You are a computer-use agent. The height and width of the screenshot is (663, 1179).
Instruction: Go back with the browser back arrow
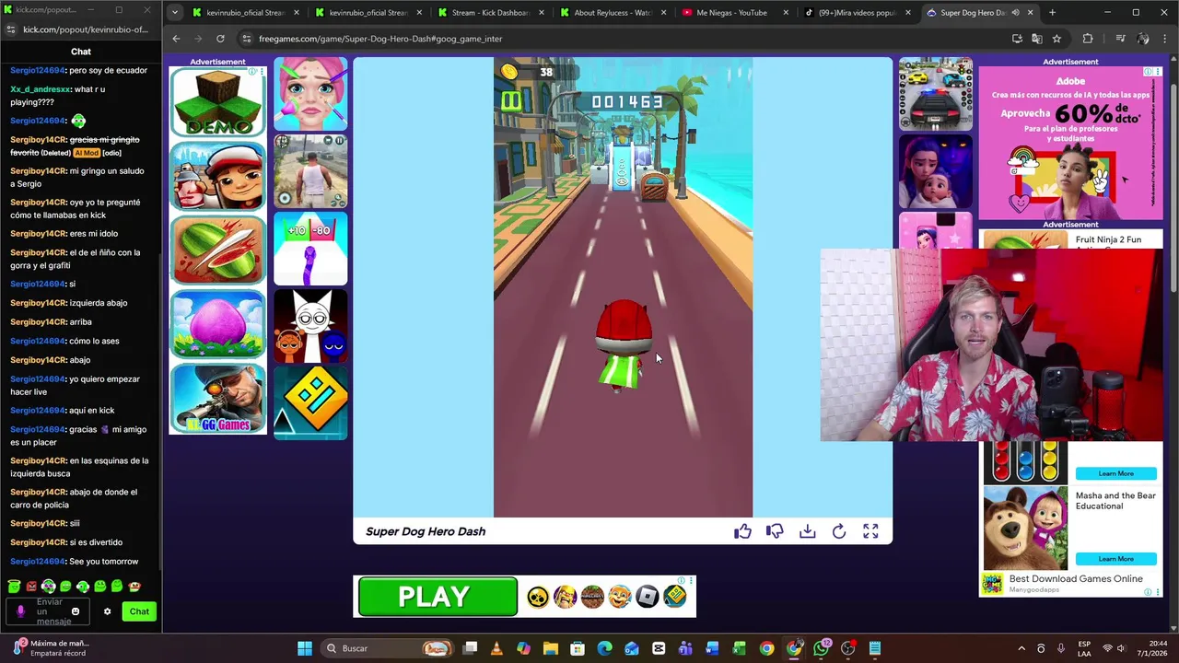(x=176, y=39)
